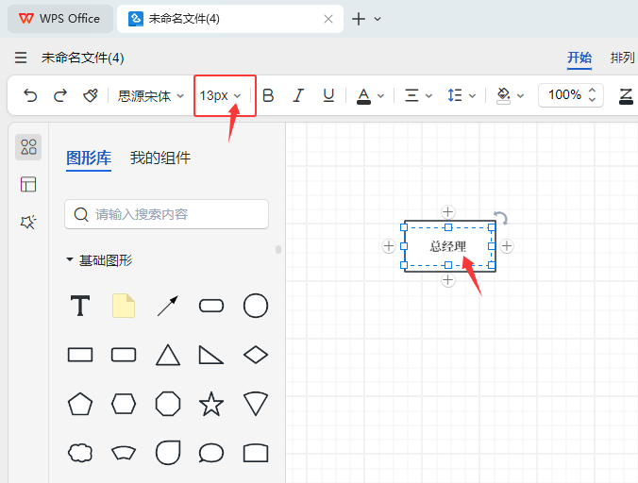
Task: Select the isosceles triangle shape
Action: click(x=168, y=355)
